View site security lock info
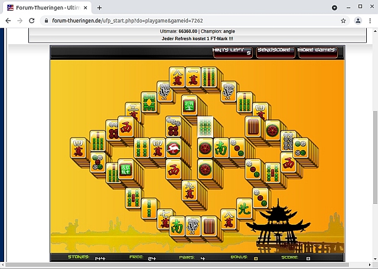 [46, 21]
